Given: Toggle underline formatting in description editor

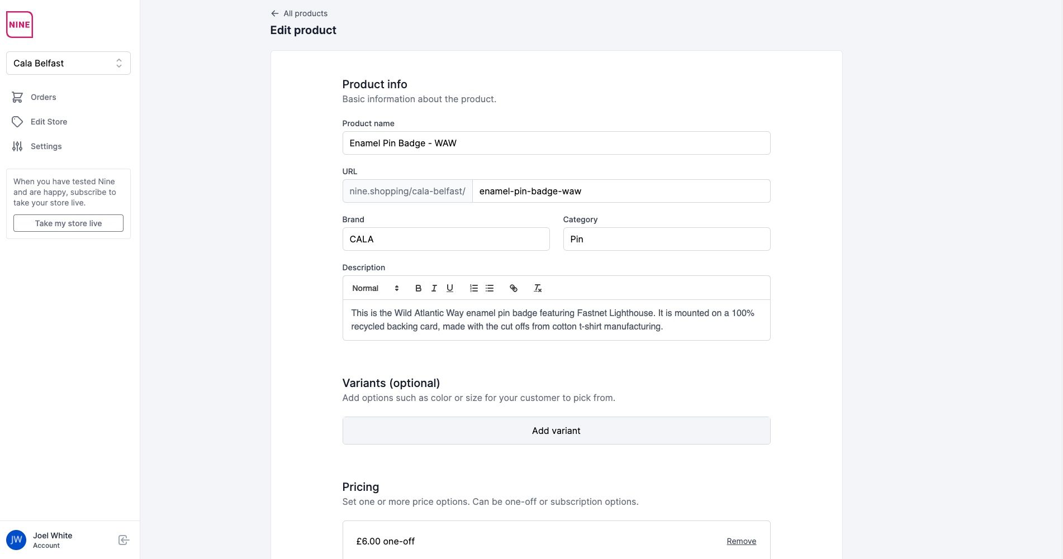Looking at the screenshot, I should coord(449,288).
